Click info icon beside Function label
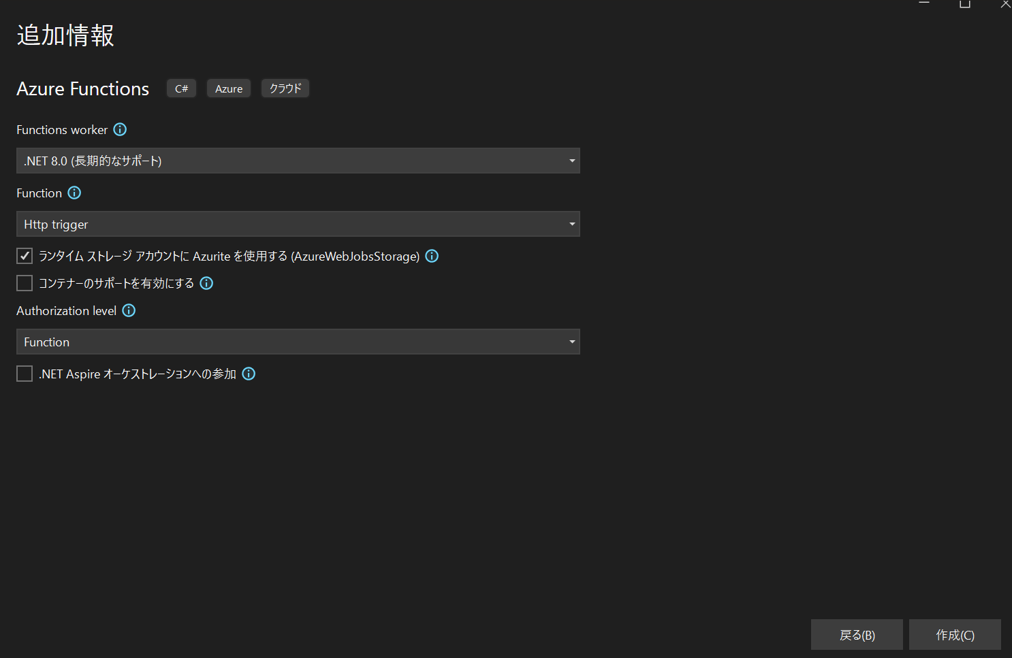1012x658 pixels. pos(74,193)
